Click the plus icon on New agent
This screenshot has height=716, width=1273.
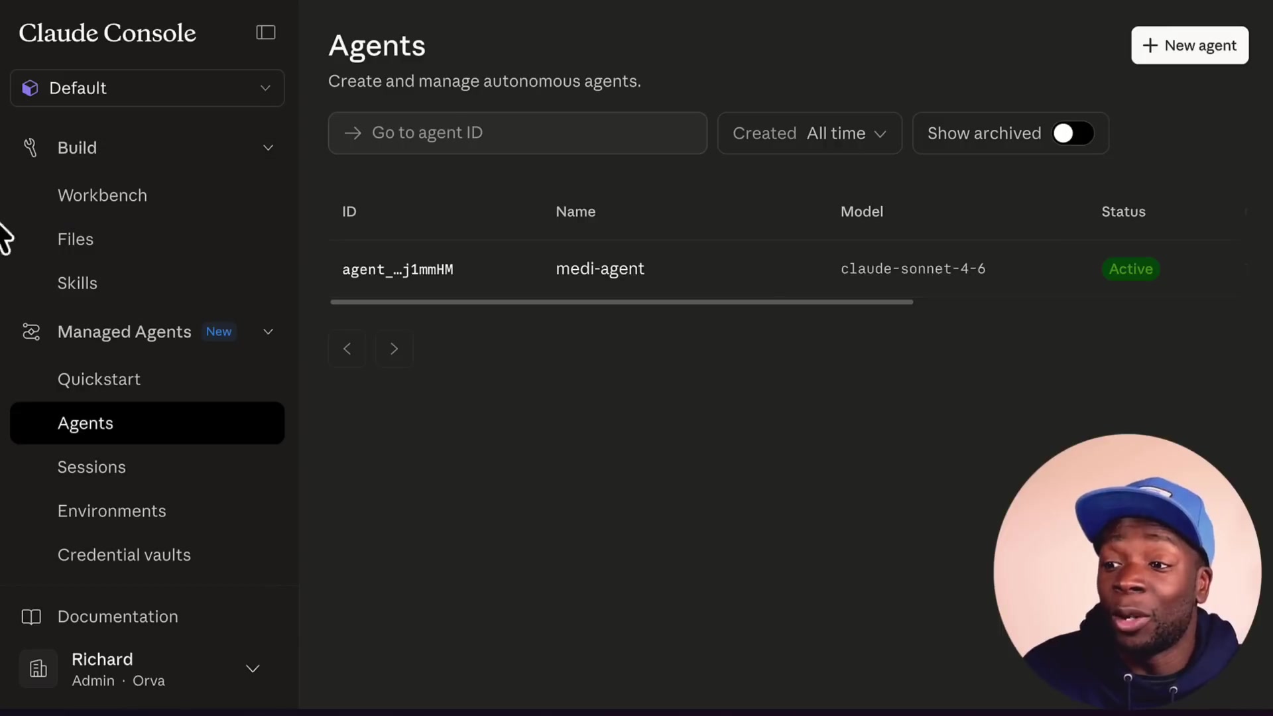click(1148, 45)
